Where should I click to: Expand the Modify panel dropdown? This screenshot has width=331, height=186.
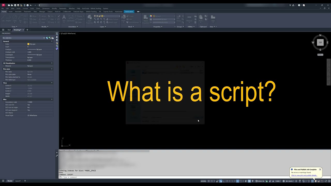pos(45,27)
